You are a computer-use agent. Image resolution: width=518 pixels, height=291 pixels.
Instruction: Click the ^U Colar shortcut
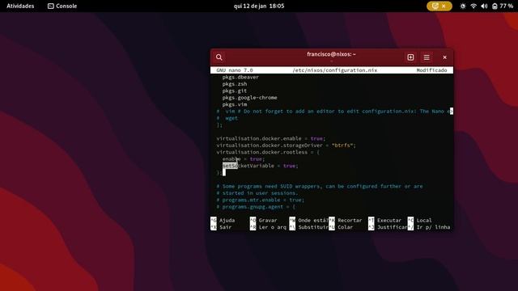pos(341,227)
